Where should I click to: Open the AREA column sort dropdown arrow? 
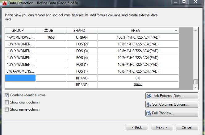176,31
